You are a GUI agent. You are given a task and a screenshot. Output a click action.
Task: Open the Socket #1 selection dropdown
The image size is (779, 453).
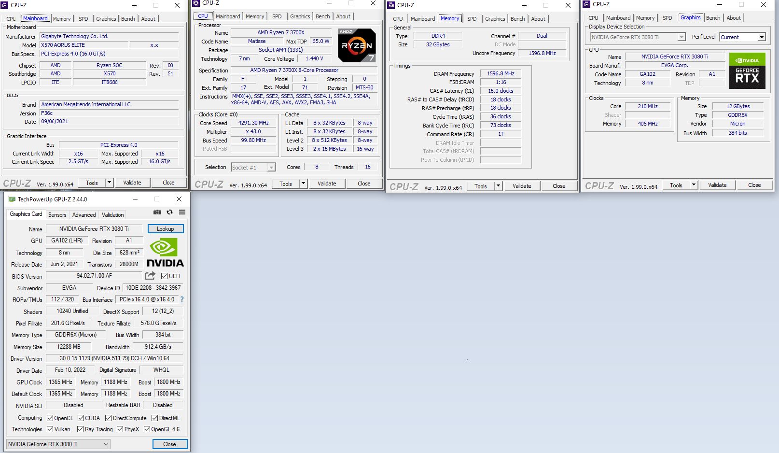[253, 168]
